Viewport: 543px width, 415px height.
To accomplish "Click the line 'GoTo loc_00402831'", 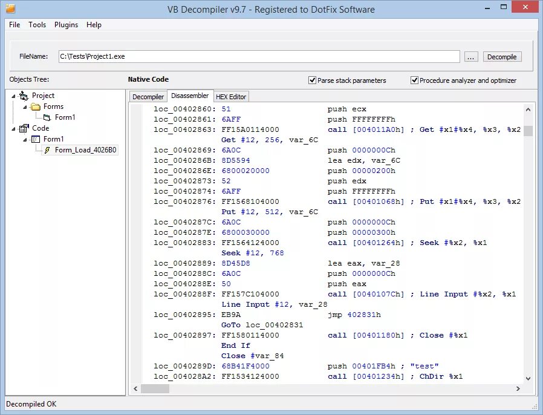I will coord(262,325).
